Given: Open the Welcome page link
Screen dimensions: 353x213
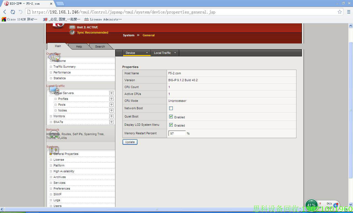Looking at the screenshot, I should (x=60, y=61).
